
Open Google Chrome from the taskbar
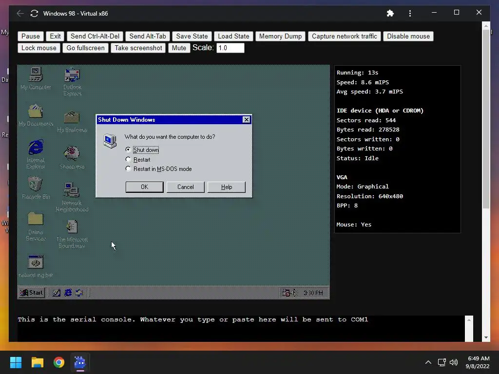(59, 362)
